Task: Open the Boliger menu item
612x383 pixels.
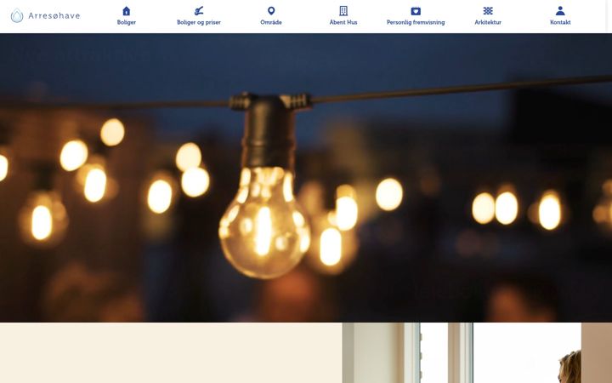Action: point(127,23)
